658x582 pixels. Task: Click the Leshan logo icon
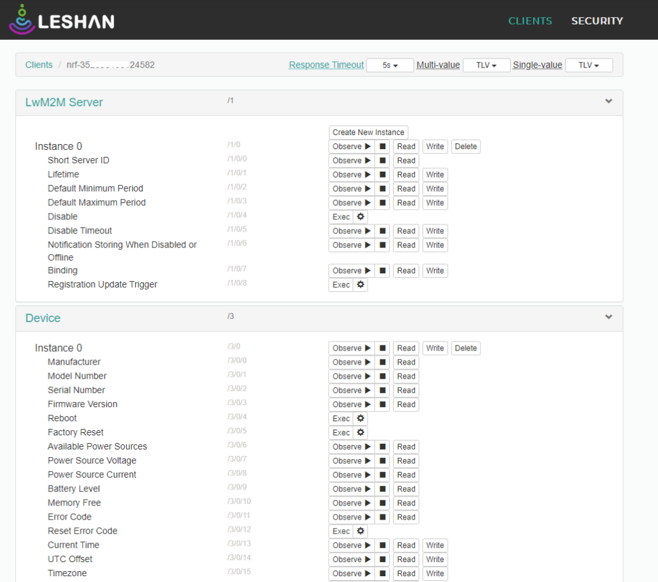(x=22, y=19)
